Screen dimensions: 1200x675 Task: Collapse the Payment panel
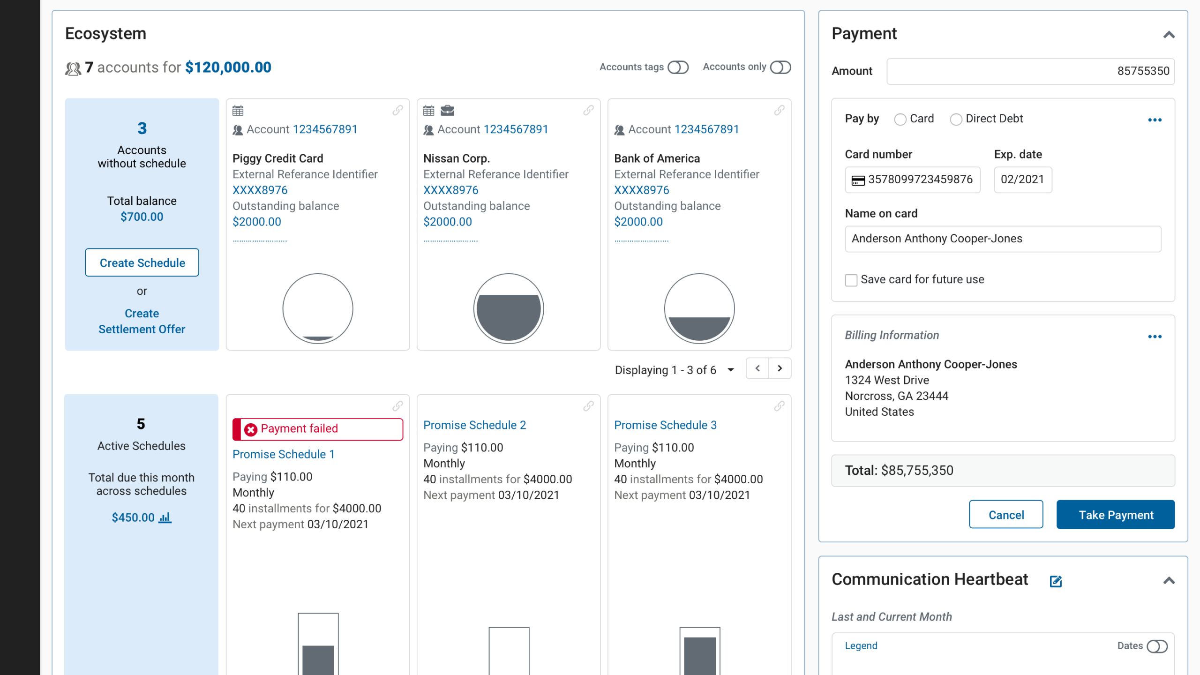(x=1169, y=35)
